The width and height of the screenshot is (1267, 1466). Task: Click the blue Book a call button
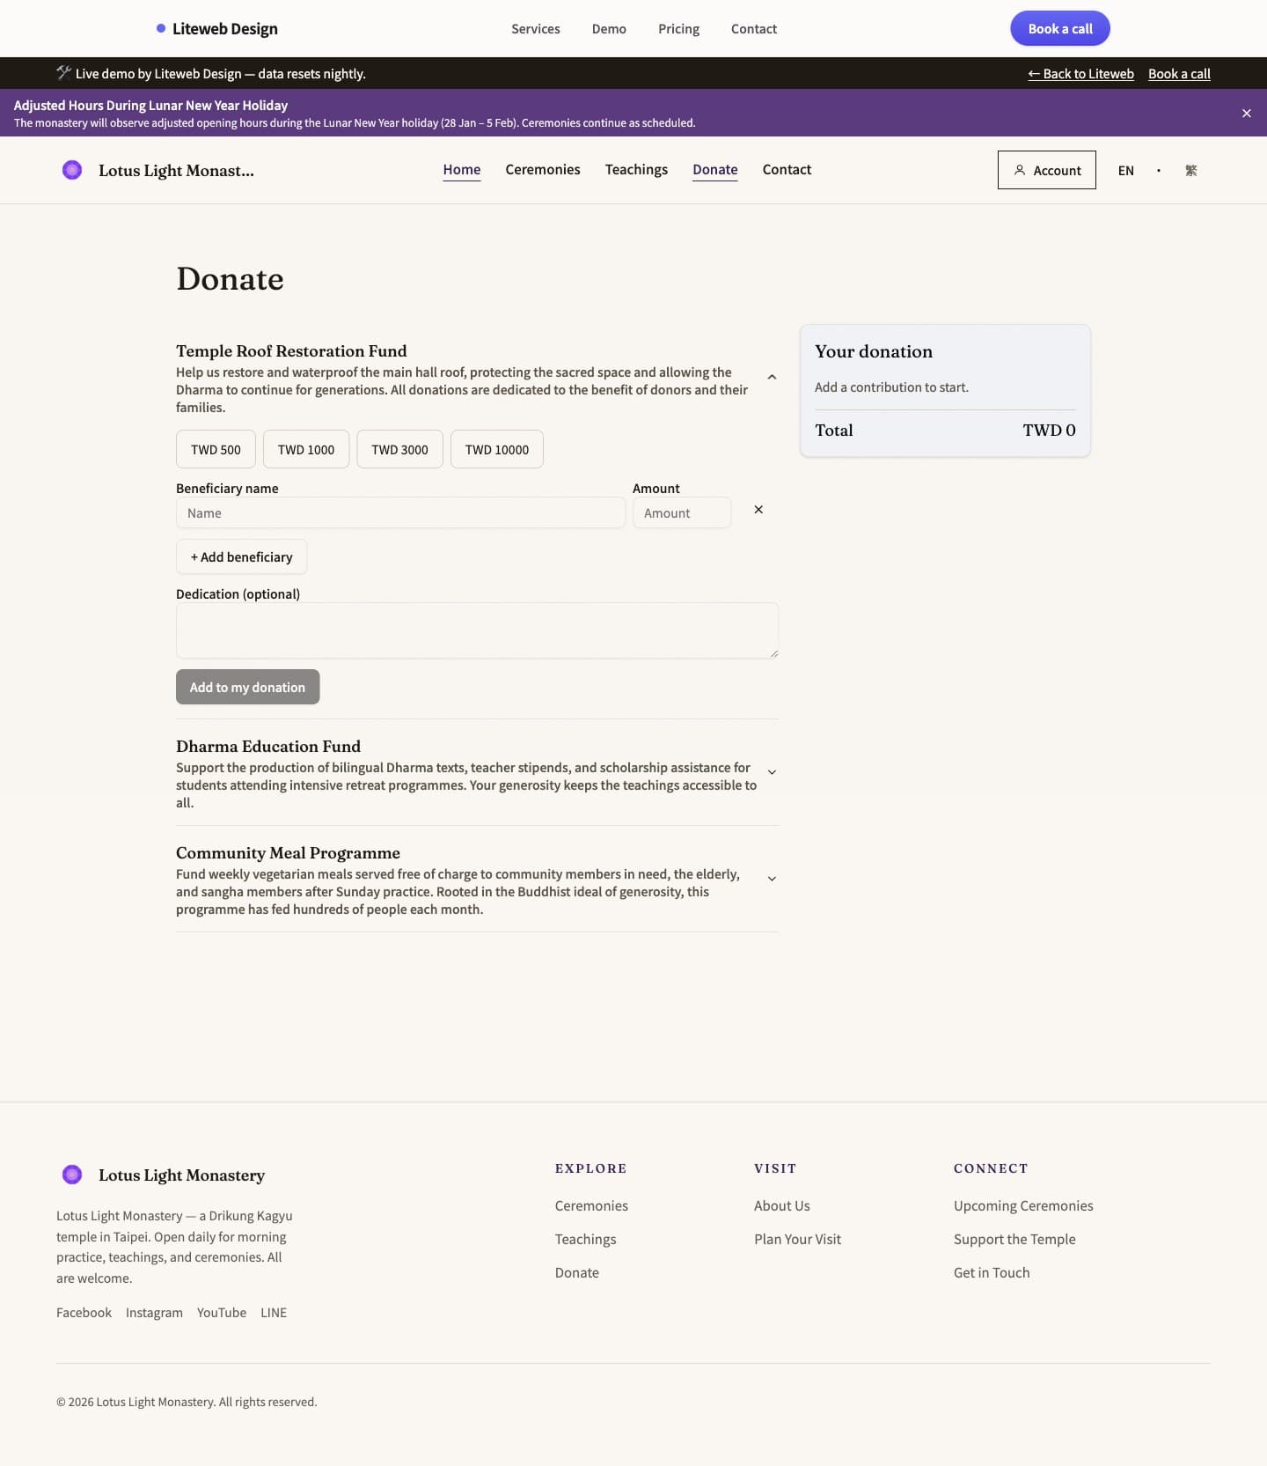[1060, 28]
